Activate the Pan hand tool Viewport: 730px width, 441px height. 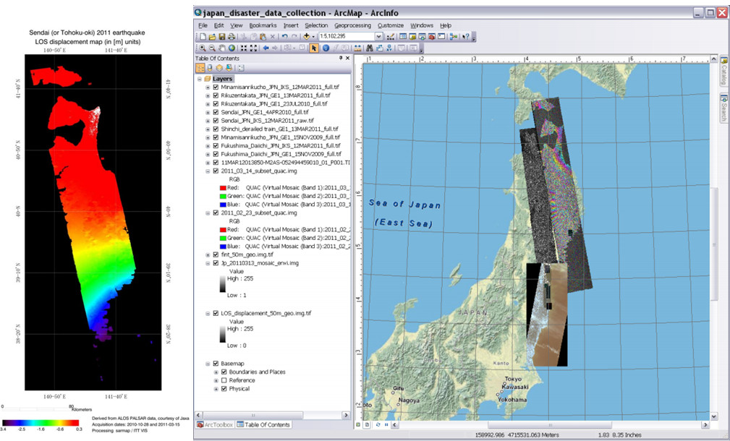(x=221, y=48)
